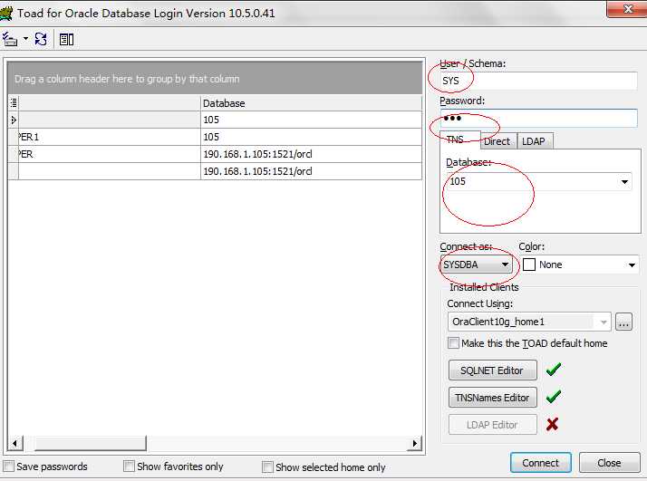Click the Database column header
This screenshot has width=647, height=481.
311,102
